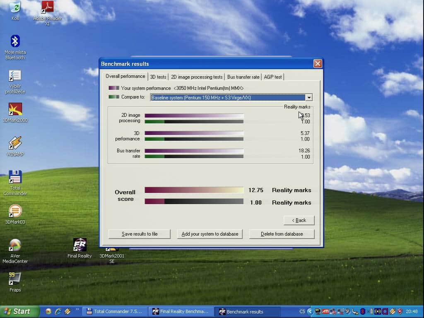
Task: Click the 18.26 bus transfer rate value
Action: pos(304,151)
